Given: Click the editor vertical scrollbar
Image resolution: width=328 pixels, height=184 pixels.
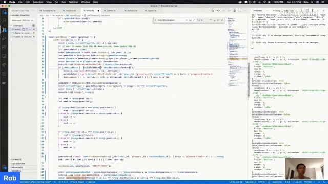Looking at the screenshot, I should click(249, 79).
